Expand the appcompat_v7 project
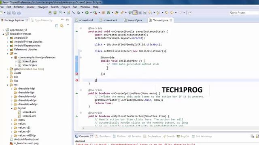Screen dimensions: 259x145 3,30
